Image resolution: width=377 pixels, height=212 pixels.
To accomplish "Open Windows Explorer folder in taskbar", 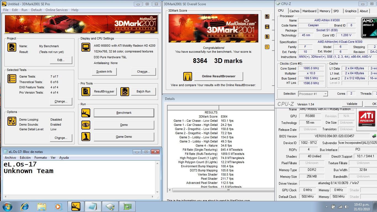I will 42,206.
